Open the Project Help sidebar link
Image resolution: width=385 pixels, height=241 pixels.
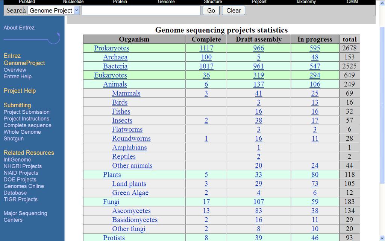[x=20, y=91]
